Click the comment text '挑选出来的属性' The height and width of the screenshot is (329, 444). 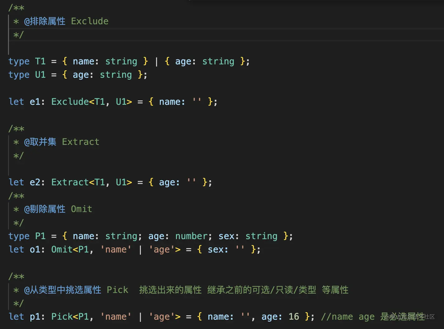pyautogui.click(x=170, y=290)
